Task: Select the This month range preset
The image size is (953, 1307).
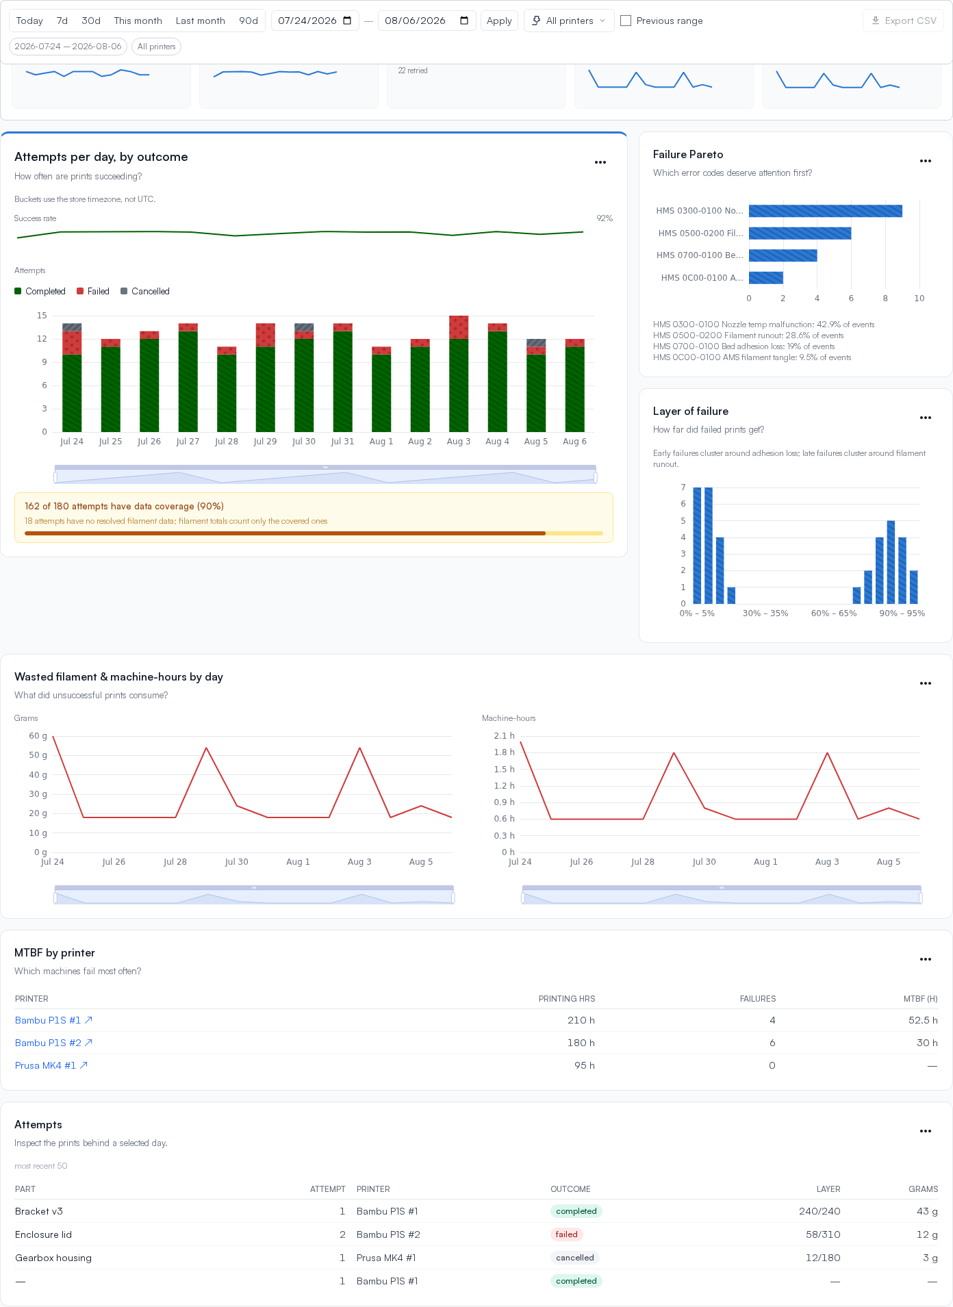Action: [x=138, y=21]
